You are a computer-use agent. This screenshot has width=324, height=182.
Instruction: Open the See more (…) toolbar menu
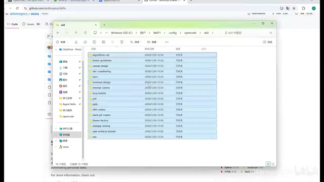click(167, 42)
